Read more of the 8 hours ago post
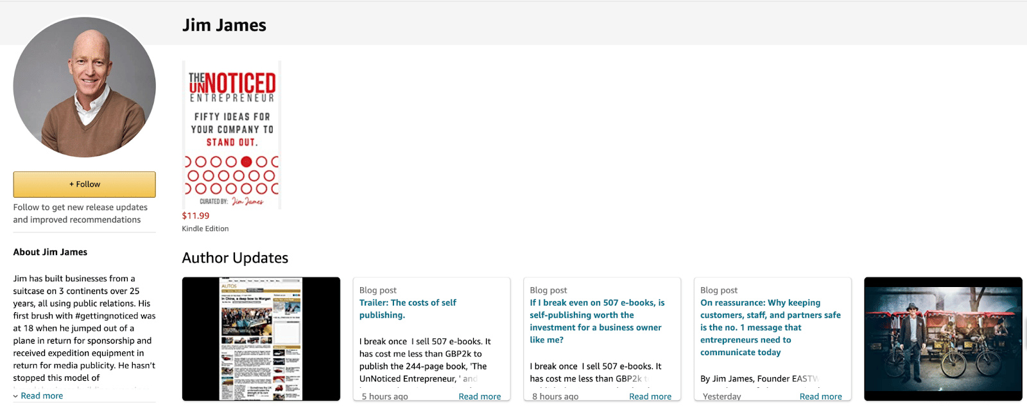Screen dimensions: 1027x411 click(x=650, y=396)
